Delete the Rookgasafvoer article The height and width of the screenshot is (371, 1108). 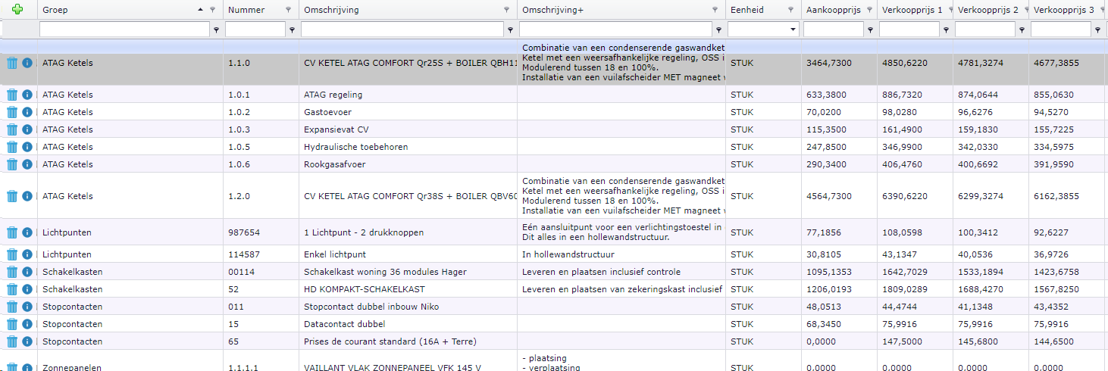tap(12, 164)
